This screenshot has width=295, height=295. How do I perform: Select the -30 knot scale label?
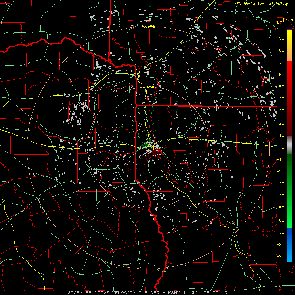280,184
